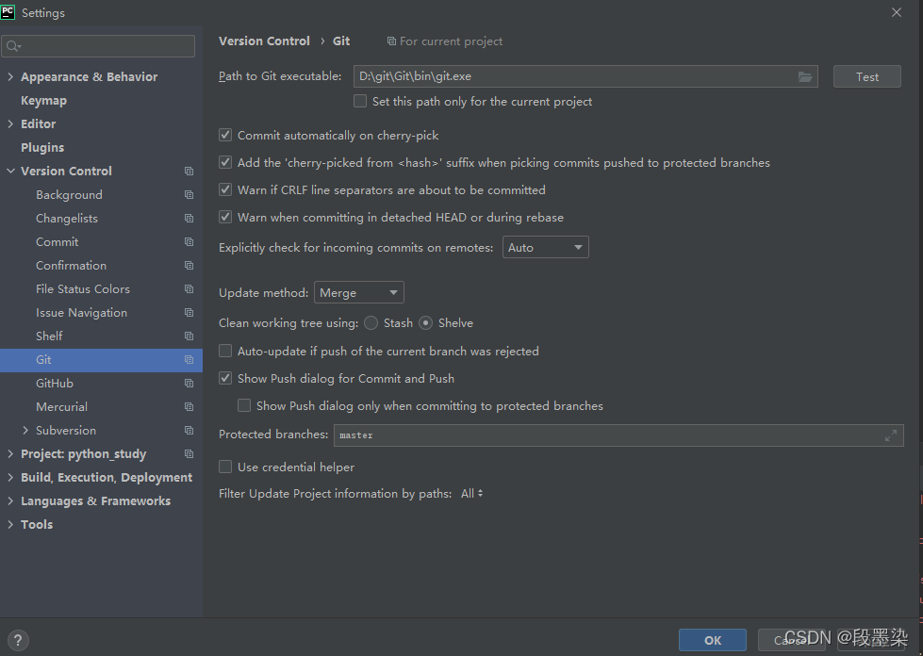Click the project-level icon next to File Status Colors
The width and height of the screenshot is (923, 656).
[189, 288]
